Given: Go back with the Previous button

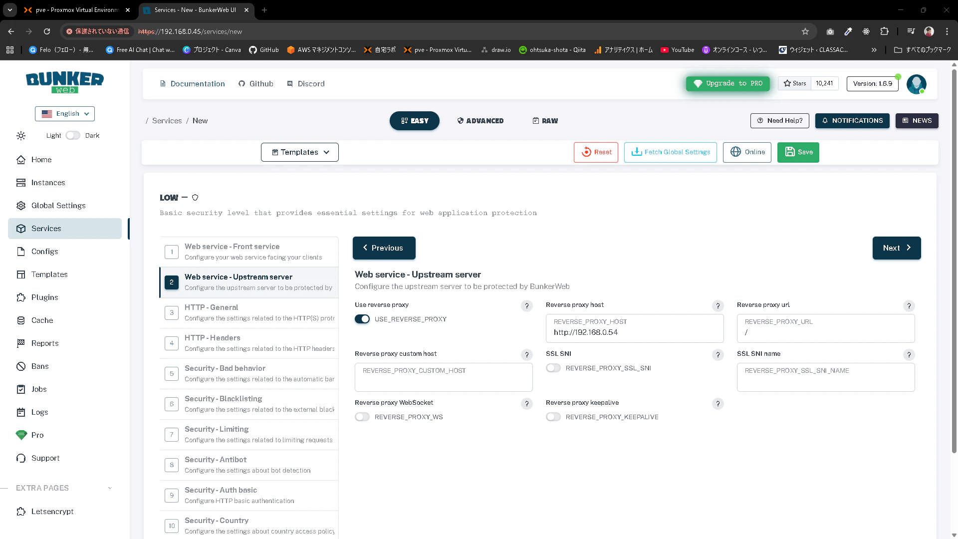Looking at the screenshot, I should [x=384, y=248].
